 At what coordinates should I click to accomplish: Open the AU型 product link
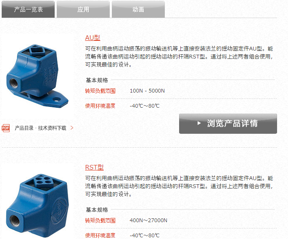point(93,38)
